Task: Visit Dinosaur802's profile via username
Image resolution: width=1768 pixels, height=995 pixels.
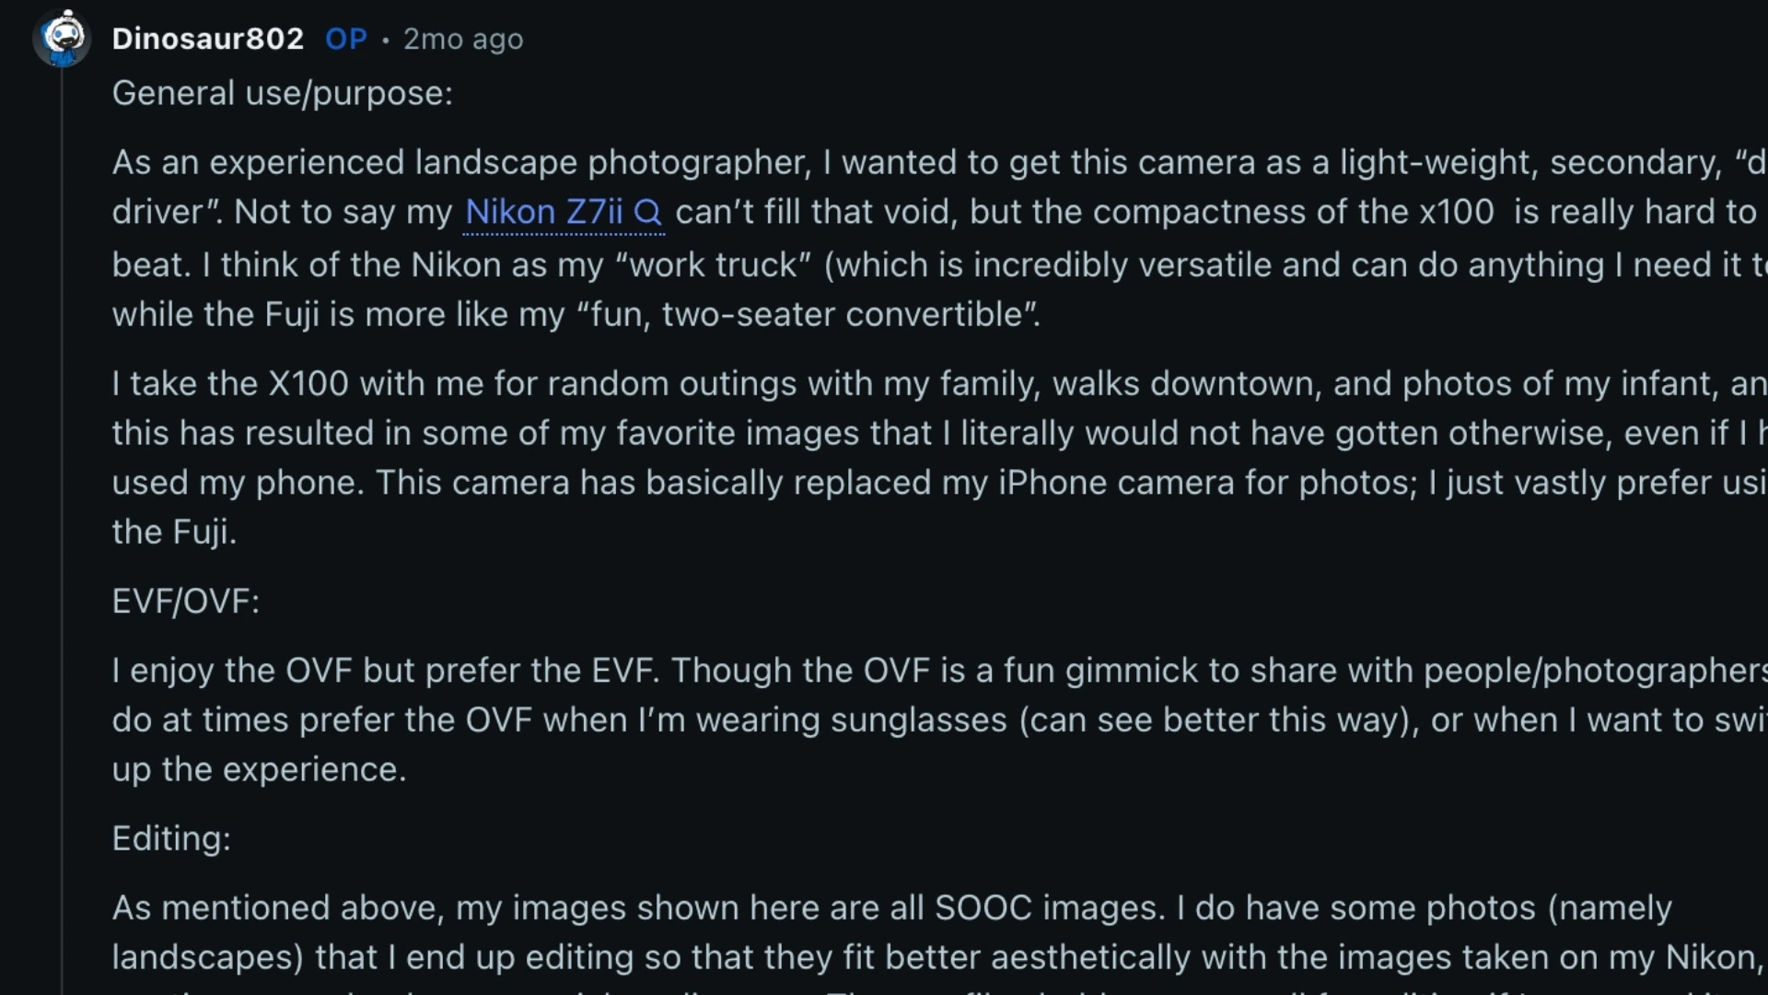Action: (x=207, y=39)
